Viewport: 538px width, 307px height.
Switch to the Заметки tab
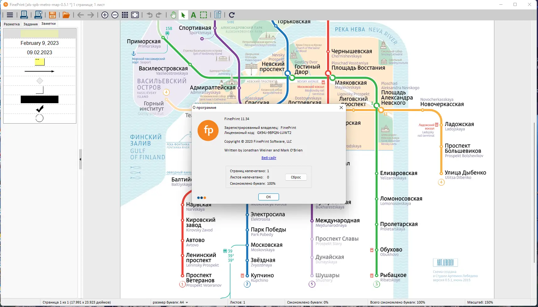click(x=48, y=24)
